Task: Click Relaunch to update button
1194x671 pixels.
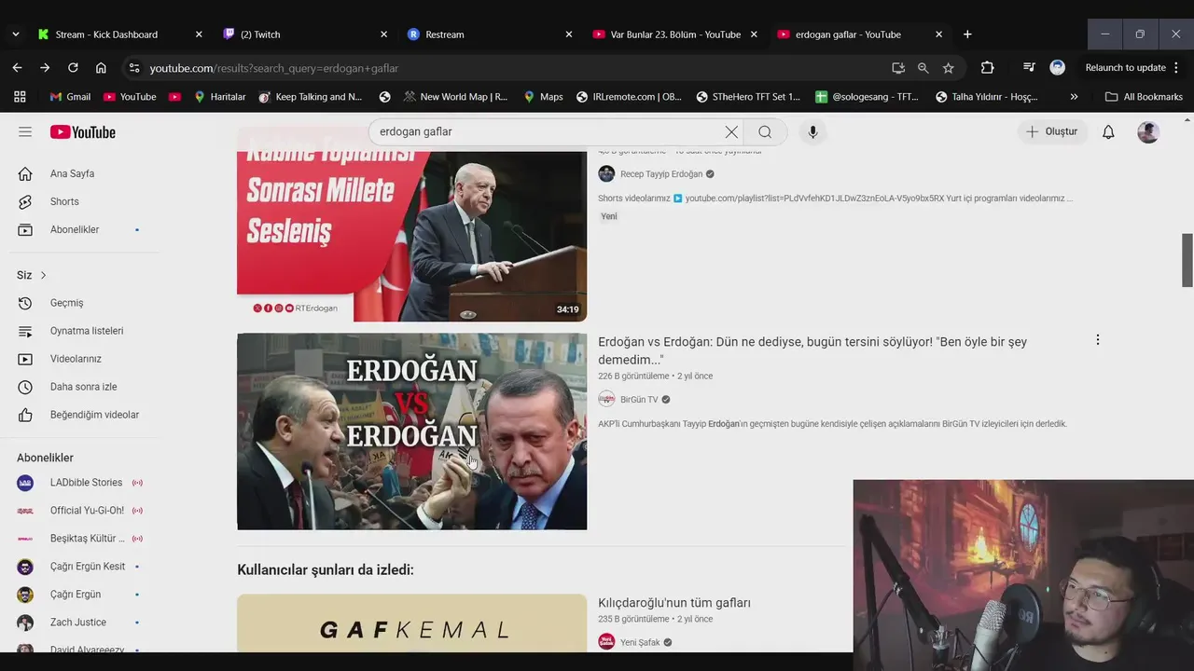Action: (1131, 67)
